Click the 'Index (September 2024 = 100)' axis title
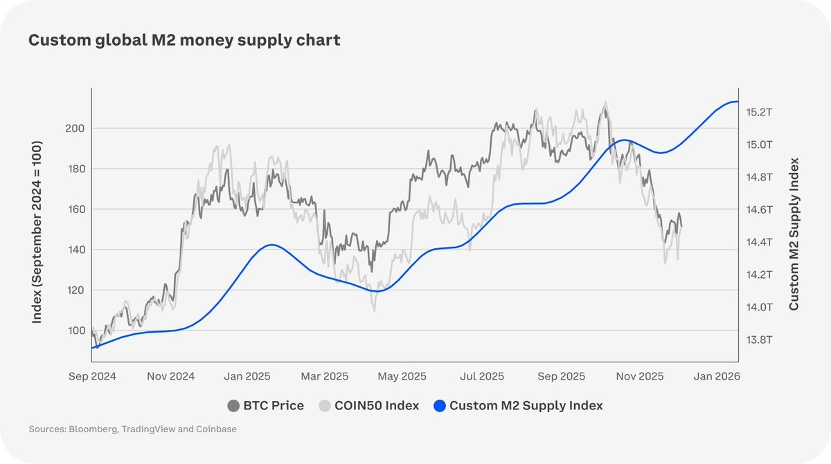The image size is (831, 464). (x=37, y=232)
